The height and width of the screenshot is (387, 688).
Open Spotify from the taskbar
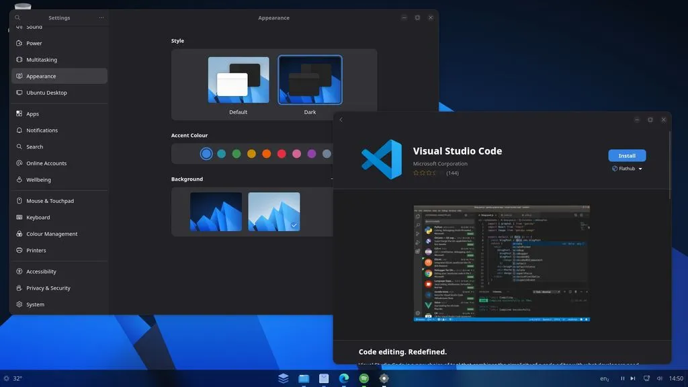pos(363,378)
